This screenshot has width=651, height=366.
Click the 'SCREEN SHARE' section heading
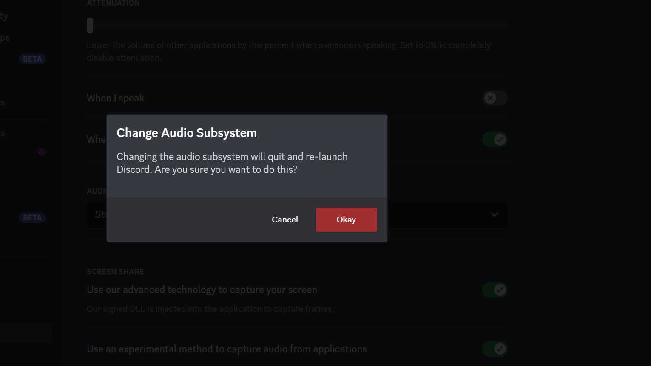pos(115,272)
